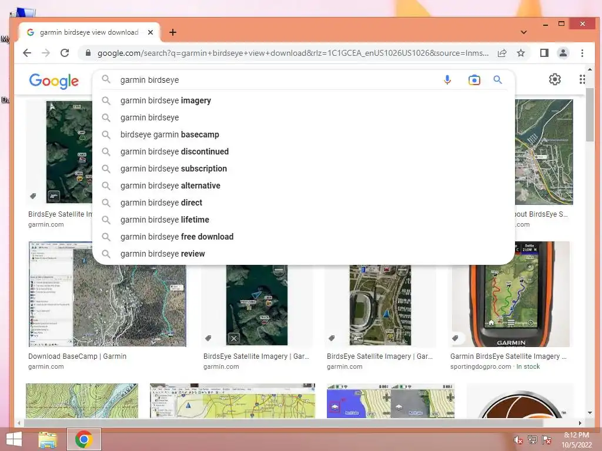
Task: Open Action Center flag tray icon
Action: coord(547,440)
